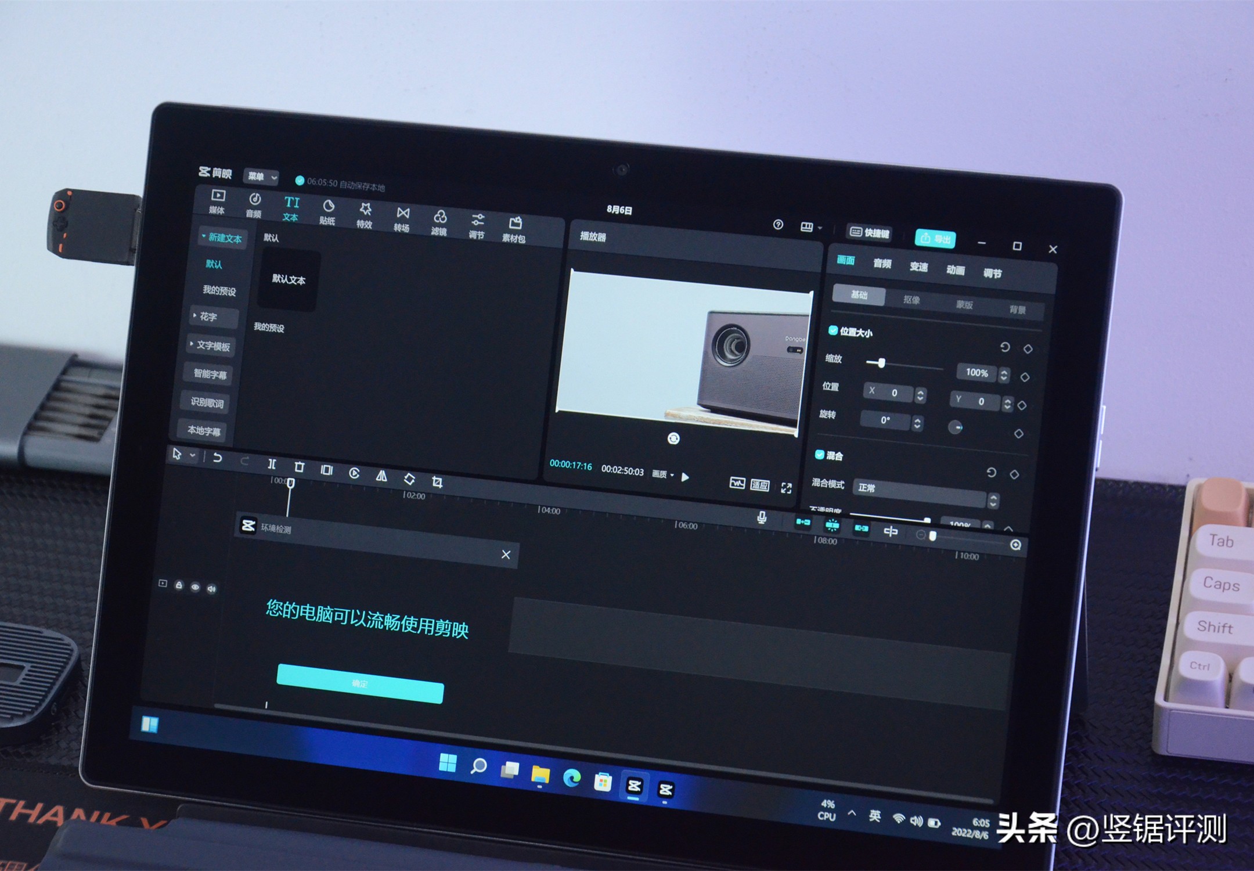
Task: Click the microphone record icon above timeline
Action: (x=762, y=517)
